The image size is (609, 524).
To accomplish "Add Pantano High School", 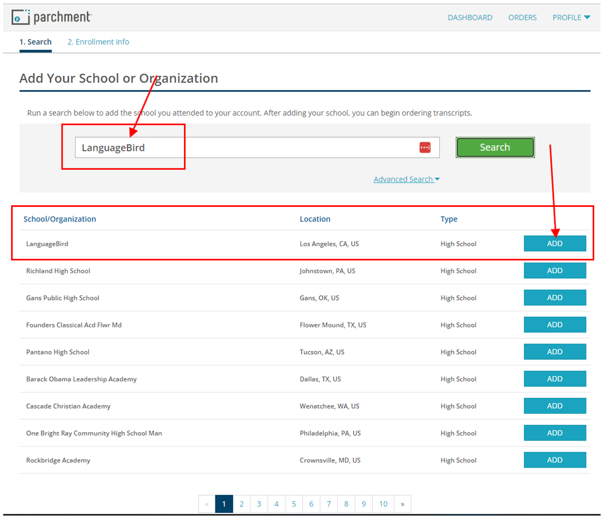I will point(555,351).
